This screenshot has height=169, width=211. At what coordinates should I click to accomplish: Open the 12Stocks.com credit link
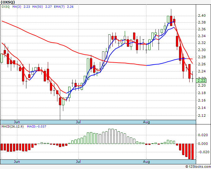(198, 167)
